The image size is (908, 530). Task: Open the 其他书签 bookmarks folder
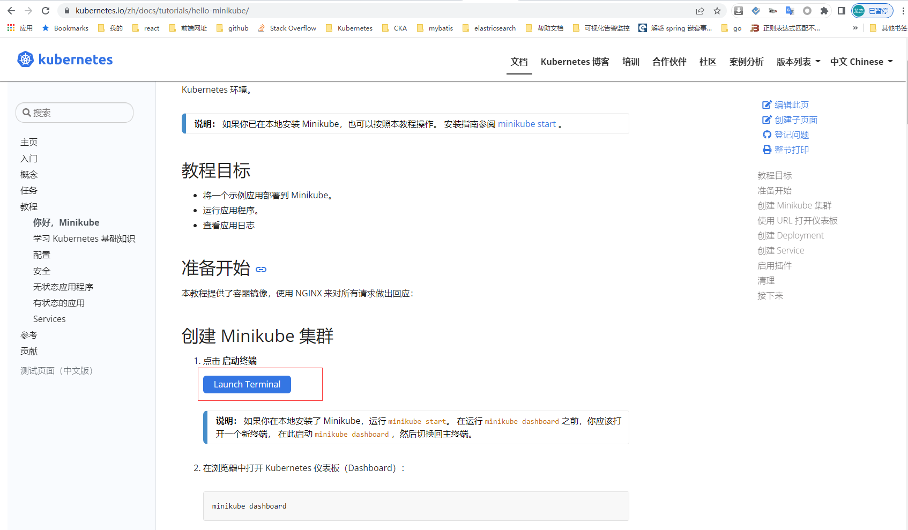888,28
